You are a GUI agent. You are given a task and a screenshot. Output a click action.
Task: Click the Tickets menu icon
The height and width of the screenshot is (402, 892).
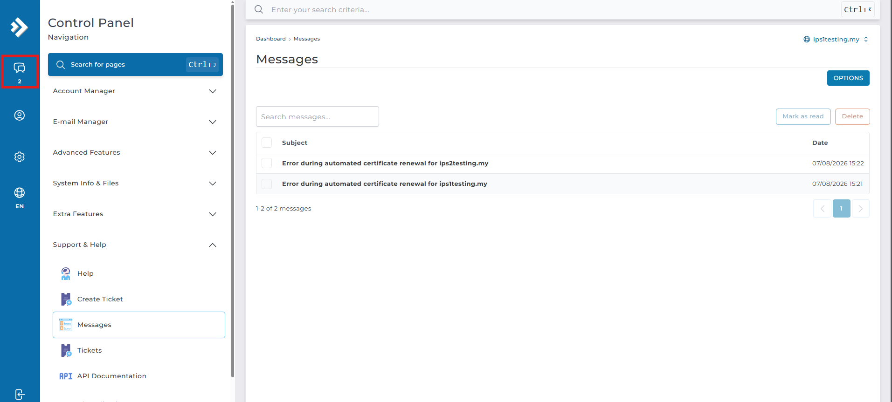pos(66,350)
